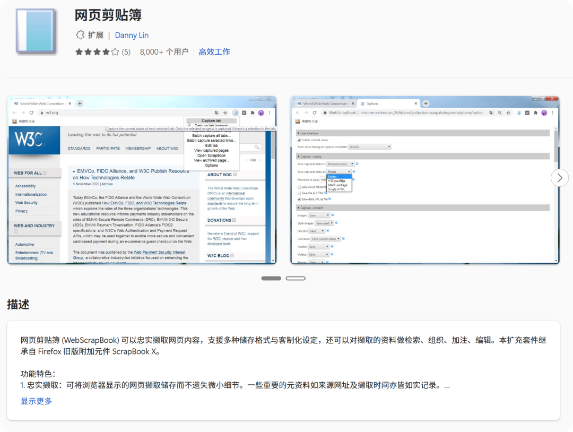This screenshot has width=573, height=432.
Task: Open the 高效工作 category link
Action: (214, 52)
